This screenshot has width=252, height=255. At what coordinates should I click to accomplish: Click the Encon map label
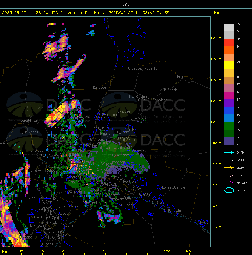click(182, 77)
